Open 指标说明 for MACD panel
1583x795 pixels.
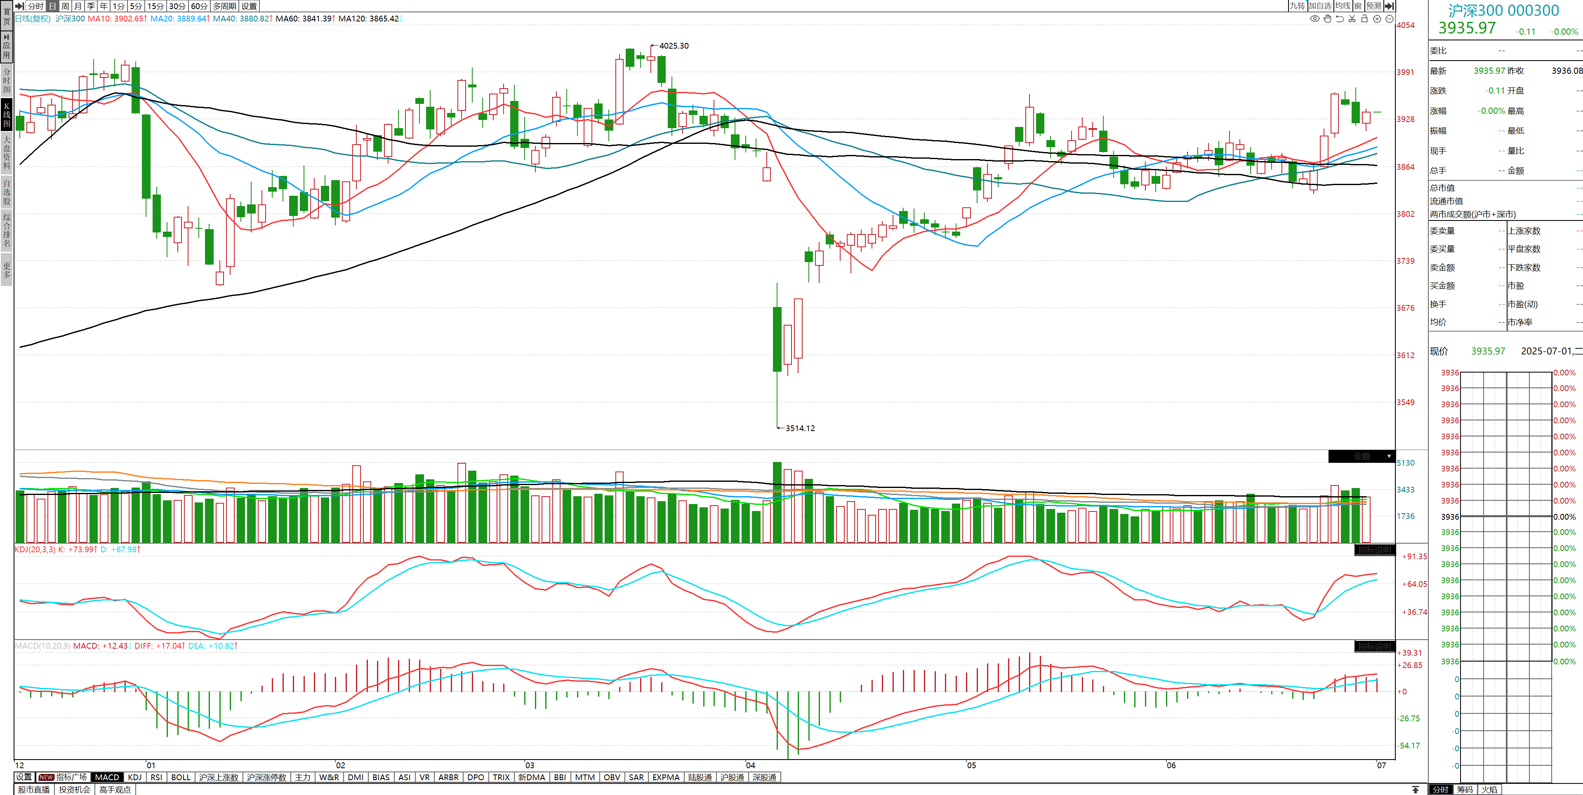tap(1375, 647)
